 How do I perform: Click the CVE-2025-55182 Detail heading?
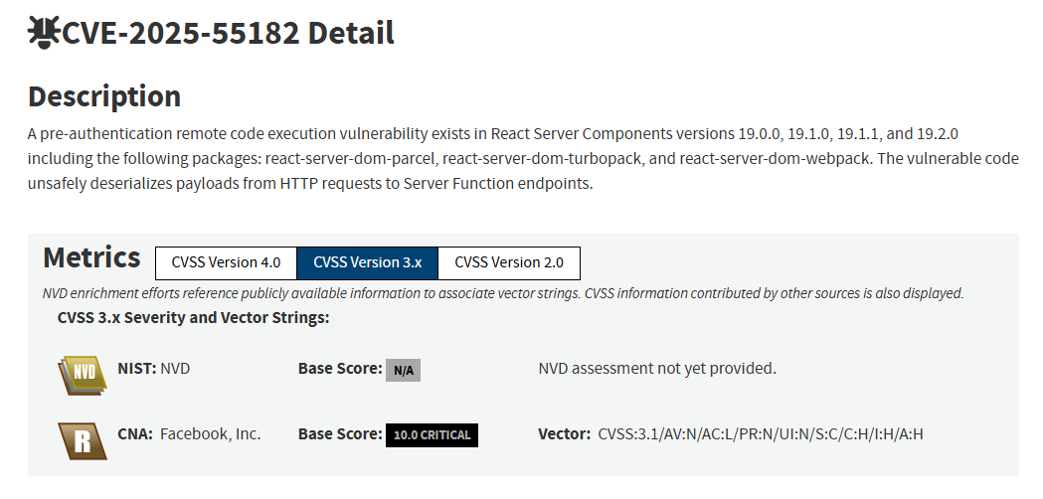coord(228,33)
